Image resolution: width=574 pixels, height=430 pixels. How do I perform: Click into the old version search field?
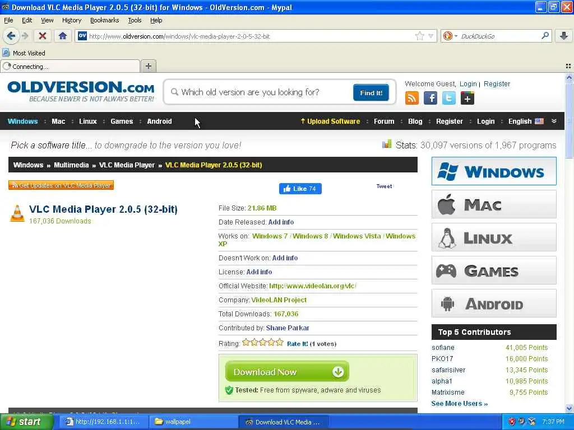pos(260,92)
